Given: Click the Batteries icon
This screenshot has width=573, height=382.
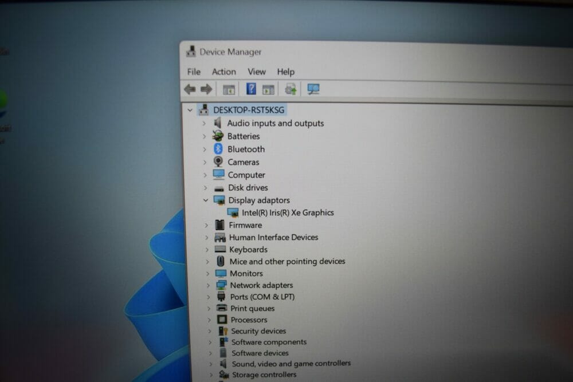Looking at the screenshot, I should coord(218,136).
